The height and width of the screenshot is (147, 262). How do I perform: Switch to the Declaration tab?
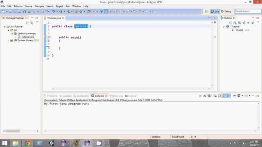[81, 96]
